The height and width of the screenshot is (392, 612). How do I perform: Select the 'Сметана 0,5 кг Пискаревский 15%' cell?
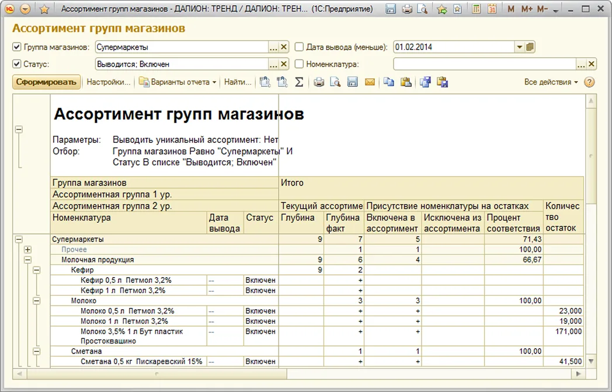click(x=129, y=362)
